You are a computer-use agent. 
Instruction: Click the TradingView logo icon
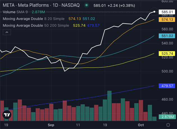pyautogui.click(x=7, y=114)
